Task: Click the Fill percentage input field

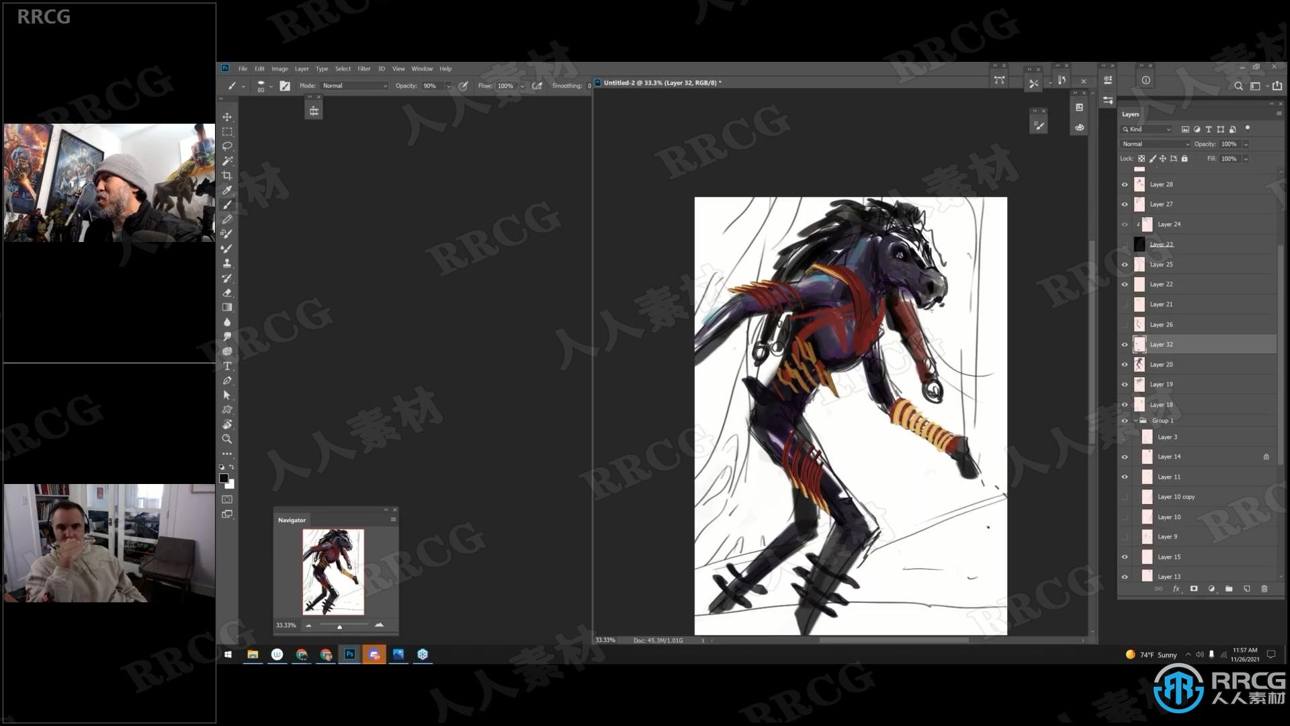Action: point(1230,158)
